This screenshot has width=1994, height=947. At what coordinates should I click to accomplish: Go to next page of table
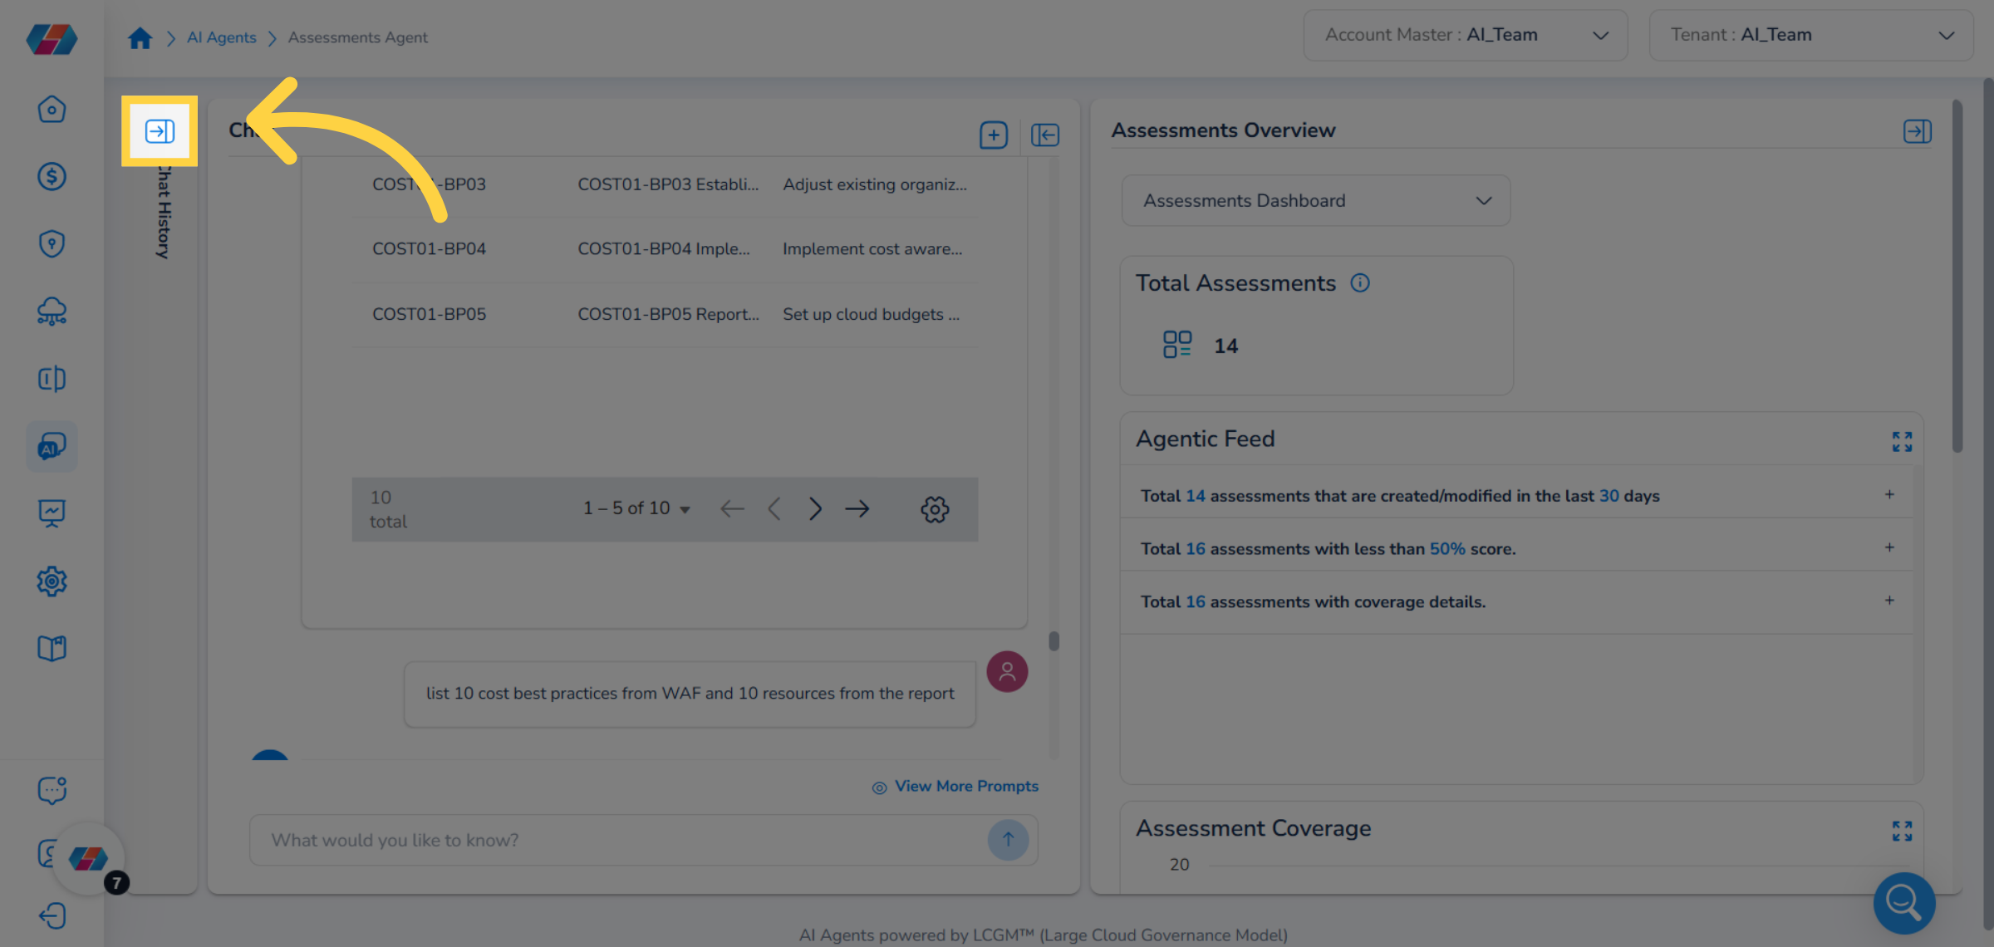pyautogui.click(x=815, y=508)
